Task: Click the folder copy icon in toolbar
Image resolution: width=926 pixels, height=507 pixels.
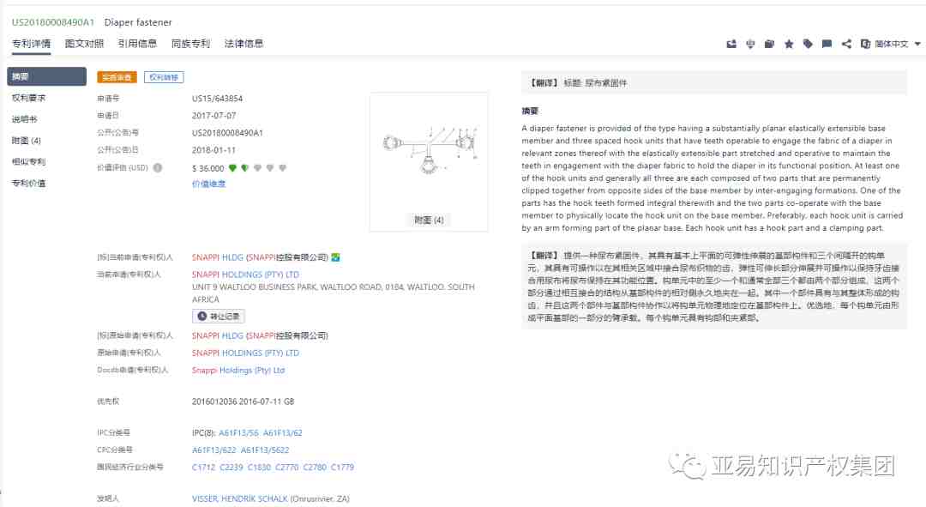Action: [770, 44]
